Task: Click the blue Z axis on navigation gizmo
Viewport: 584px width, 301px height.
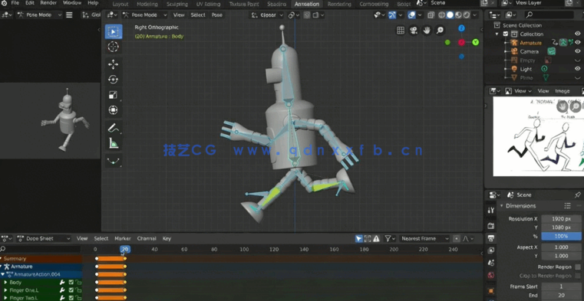Action: pyautogui.click(x=461, y=28)
